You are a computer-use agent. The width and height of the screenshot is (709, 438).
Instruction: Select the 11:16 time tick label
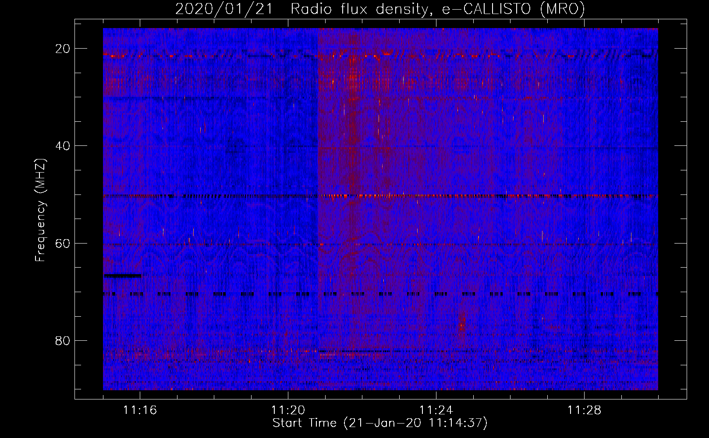click(140, 410)
